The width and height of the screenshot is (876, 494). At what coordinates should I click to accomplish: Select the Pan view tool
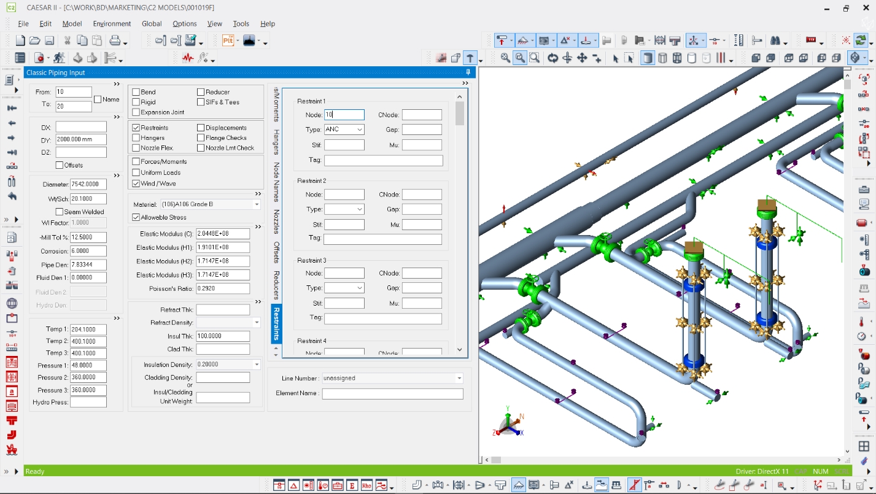pyautogui.click(x=582, y=58)
